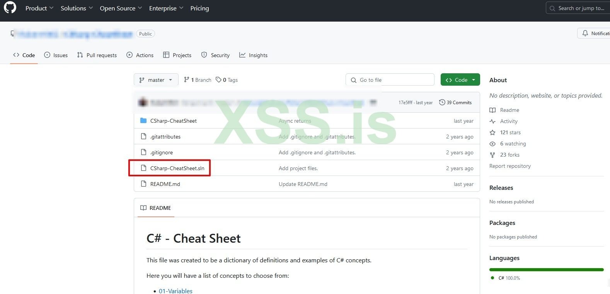Image resolution: width=610 pixels, height=294 pixels.
Task: Click the Readme book icon in About
Action: [x=492, y=110]
